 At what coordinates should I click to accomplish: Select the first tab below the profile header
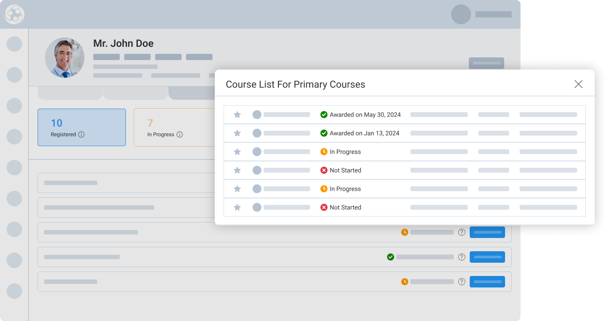click(x=70, y=93)
